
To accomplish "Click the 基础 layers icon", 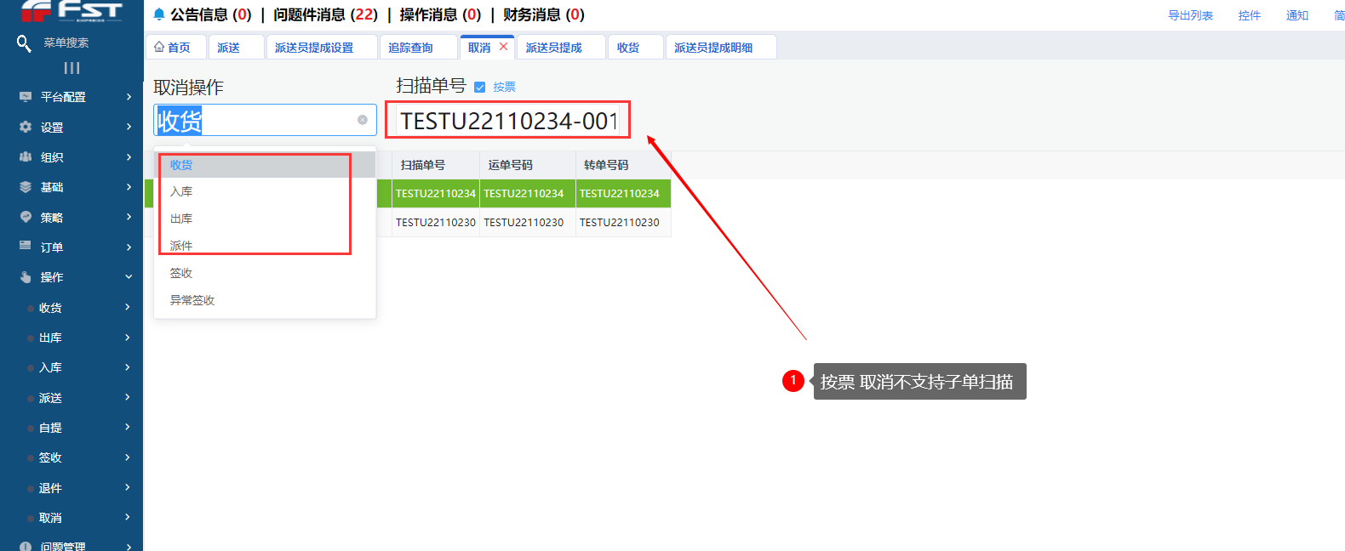I will [x=26, y=187].
